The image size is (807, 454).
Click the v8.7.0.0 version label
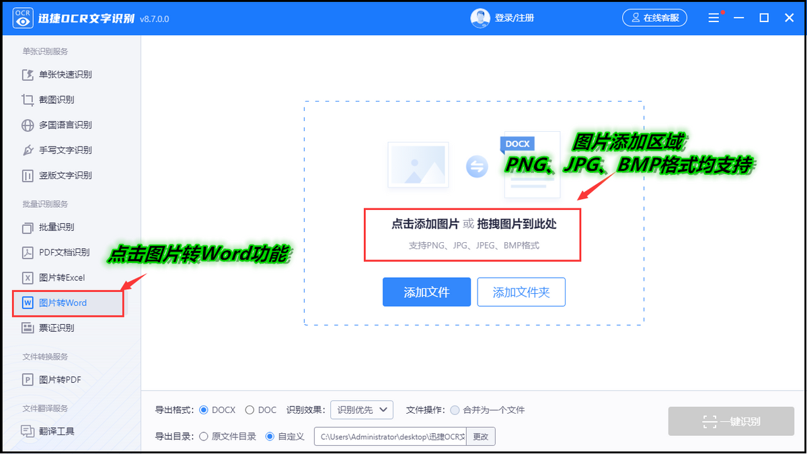(x=155, y=19)
